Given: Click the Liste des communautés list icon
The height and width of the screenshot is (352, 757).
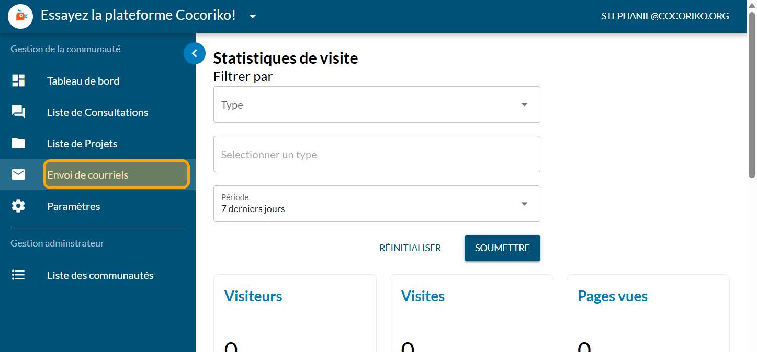Looking at the screenshot, I should pyautogui.click(x=18, y=275).
